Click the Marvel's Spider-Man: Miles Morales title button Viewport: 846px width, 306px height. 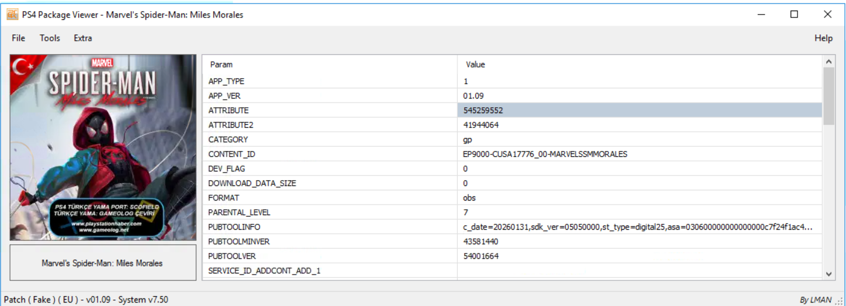(103, 263)
